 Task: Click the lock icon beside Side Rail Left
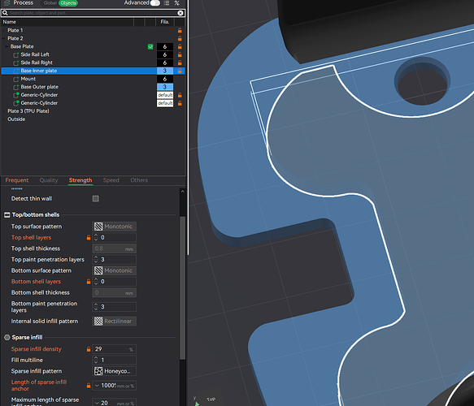click(x=180, y=54)
